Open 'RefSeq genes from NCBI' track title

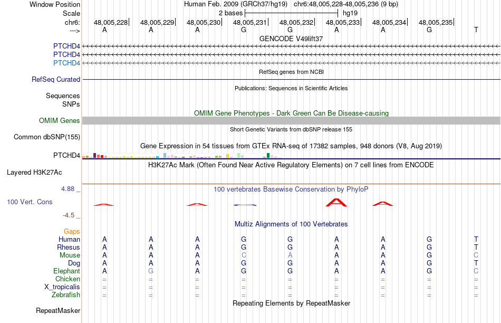pos(291,72)
